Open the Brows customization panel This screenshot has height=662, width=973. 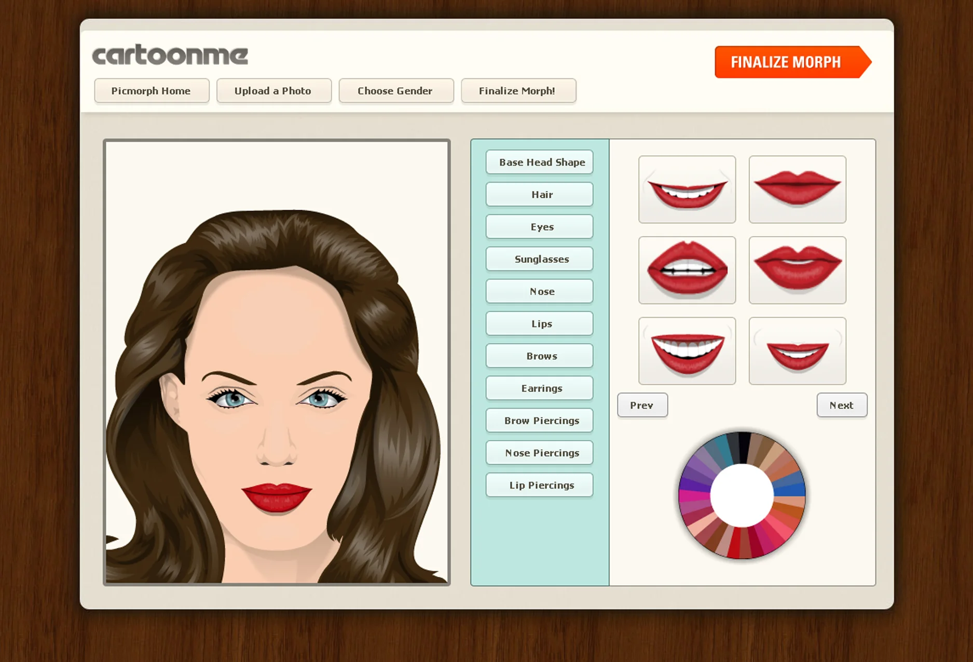coord(539,356)
